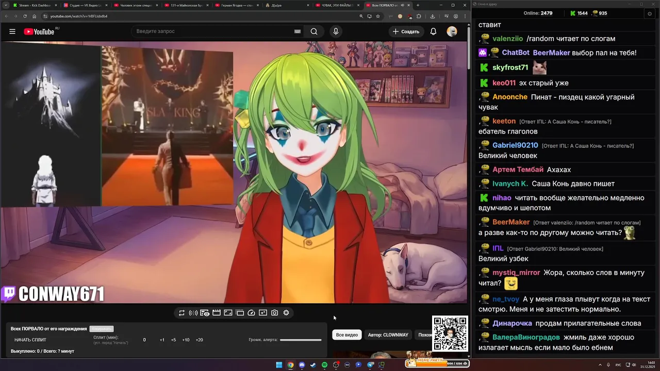Screen dimensions: 660x371
Task: Add +1 minute to split
Action: 162,340
